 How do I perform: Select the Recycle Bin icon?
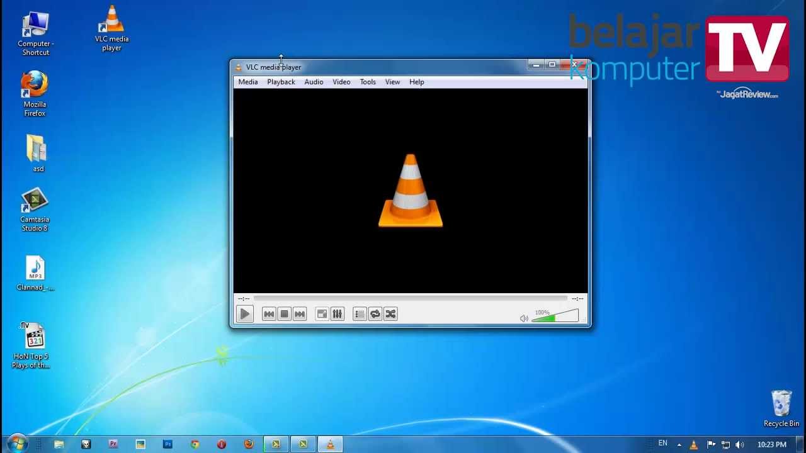click(781, 409)
